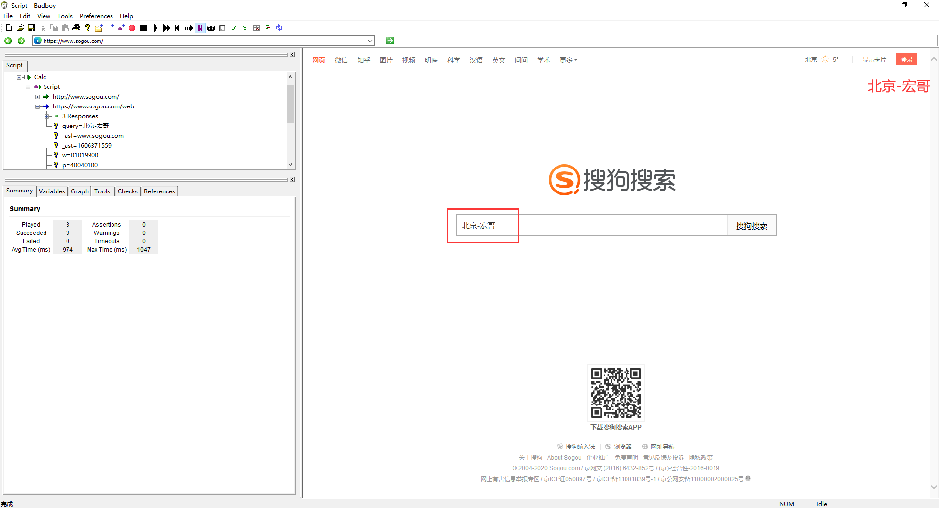
Task: Rewind script with the skip-back button
Action: (x=178, y=28)
